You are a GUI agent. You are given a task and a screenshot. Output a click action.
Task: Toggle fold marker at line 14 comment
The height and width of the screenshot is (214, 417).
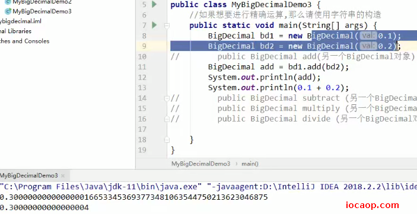(167, 98)
